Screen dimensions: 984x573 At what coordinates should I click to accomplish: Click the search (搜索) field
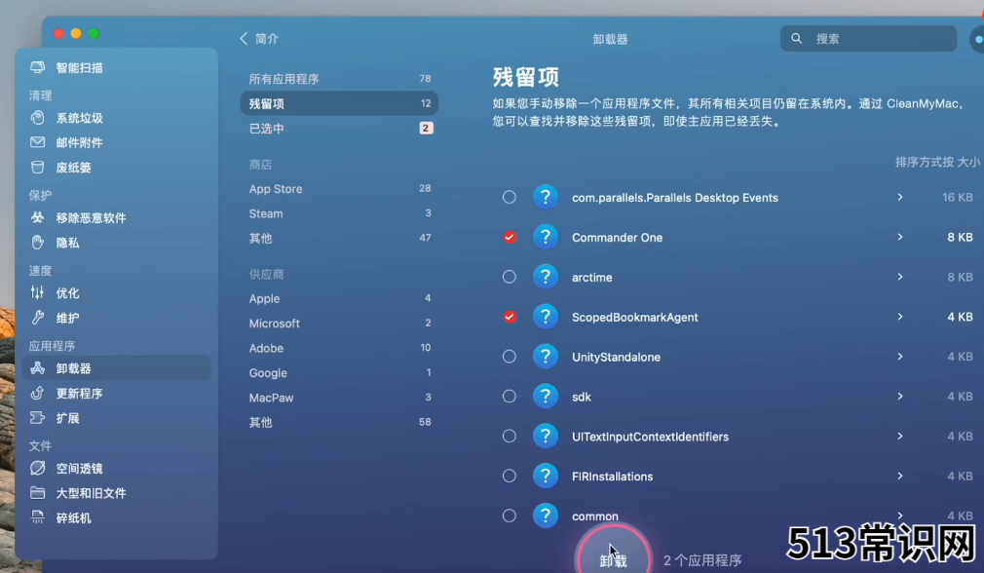point(868,38)
